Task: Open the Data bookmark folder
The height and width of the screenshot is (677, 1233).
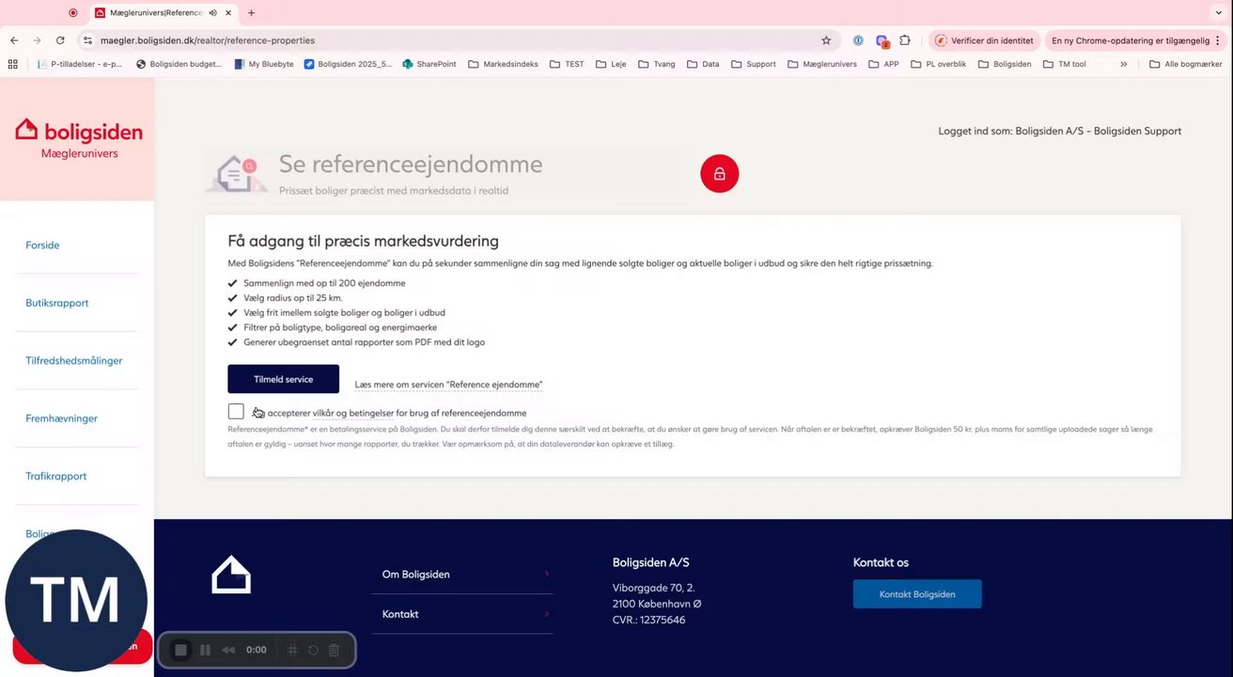Action: click(703, 64)
